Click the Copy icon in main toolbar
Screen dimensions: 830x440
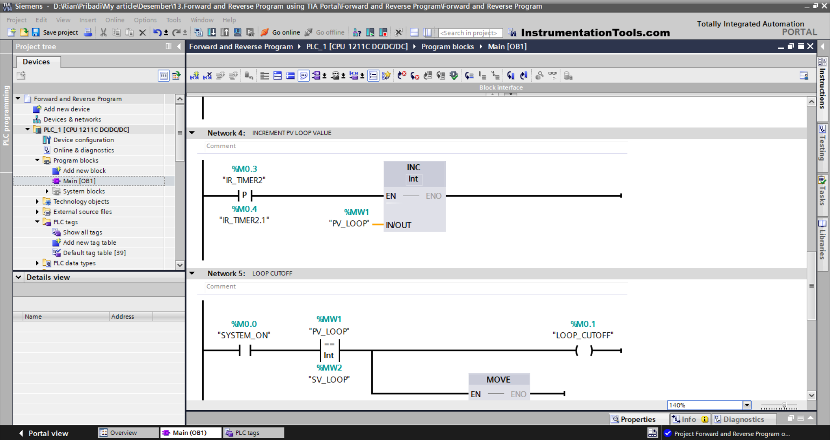116,32
